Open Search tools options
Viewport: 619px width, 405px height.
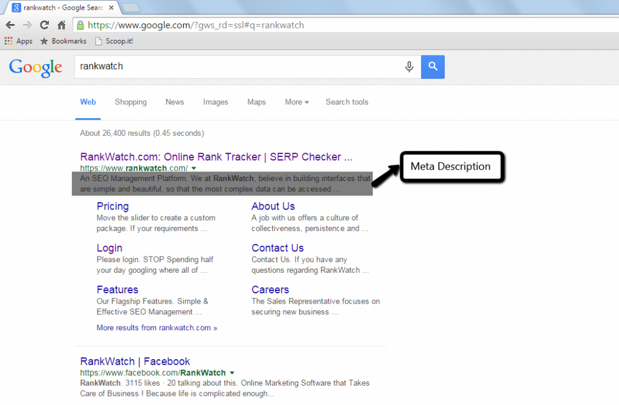tap(347, 102)
